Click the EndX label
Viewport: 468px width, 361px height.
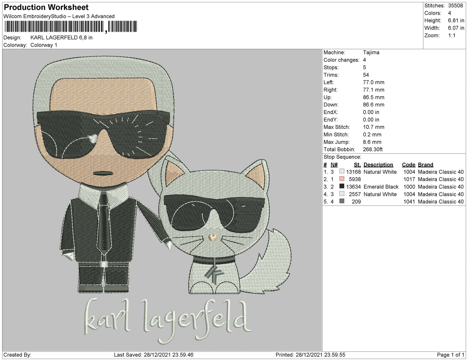pyautogui.click(x=331, y=112)
